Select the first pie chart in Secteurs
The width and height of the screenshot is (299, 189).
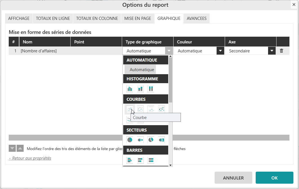pos(130,140)
